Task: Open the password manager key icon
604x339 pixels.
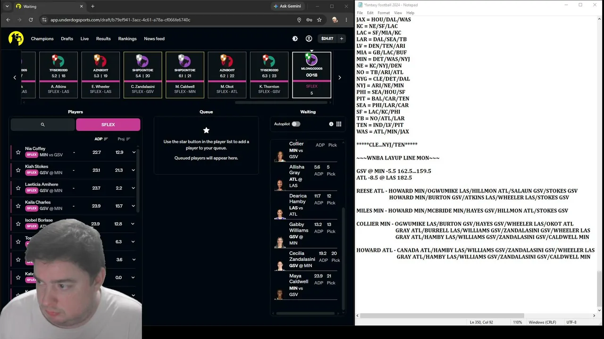Action: 309,20
